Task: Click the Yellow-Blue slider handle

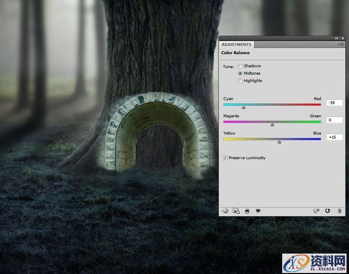Action: click(x=279, y=142)
